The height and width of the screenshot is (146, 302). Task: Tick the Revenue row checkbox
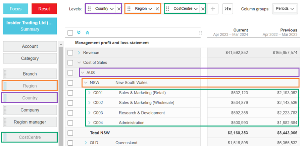point(70,53)
